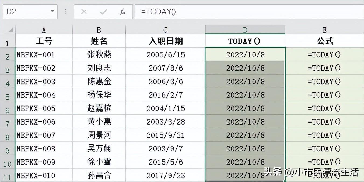Image resolution: width=364 pixels, height=182 pixels.
Task: Select row 1 header
Action: coord(8,42)
